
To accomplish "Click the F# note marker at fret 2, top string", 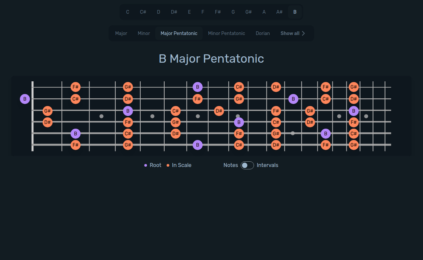I will pyautogui.click(x=75, y=87).
